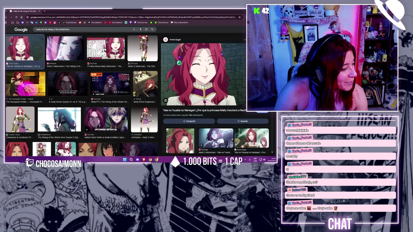The height and width of the screenshot is (232, 413).
Task: Open the ArtStation Malty S Melromarc thumbnail
Action: coord(144,120)
